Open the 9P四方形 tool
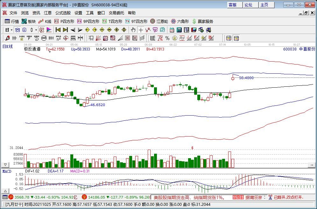Screen dimensions: 317x209 pos(88,21)
